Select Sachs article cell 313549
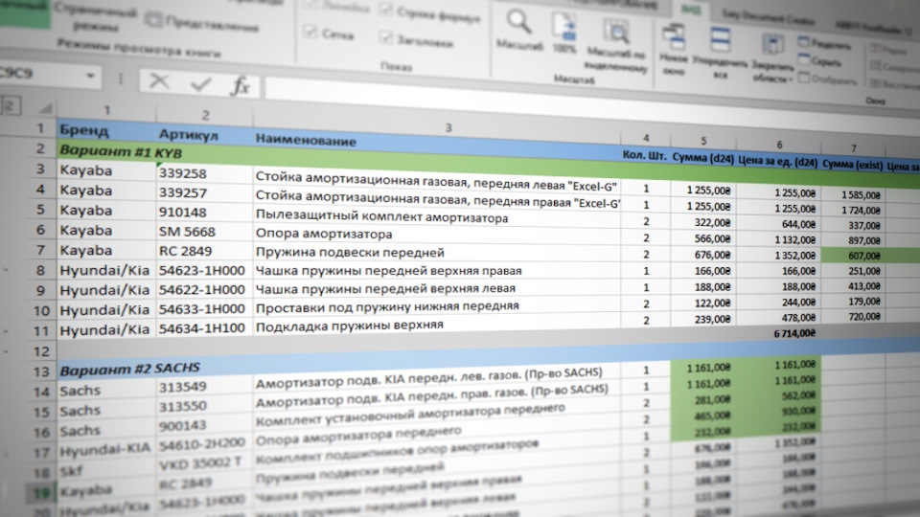Screen dimensions: 920x517 [204, 386]
